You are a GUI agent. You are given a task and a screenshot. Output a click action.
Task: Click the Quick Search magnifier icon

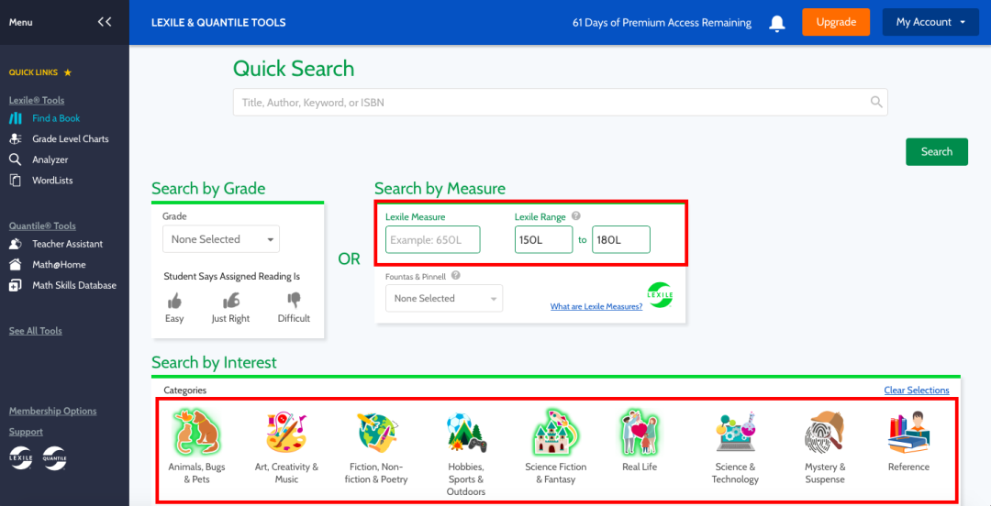point(876,102)
